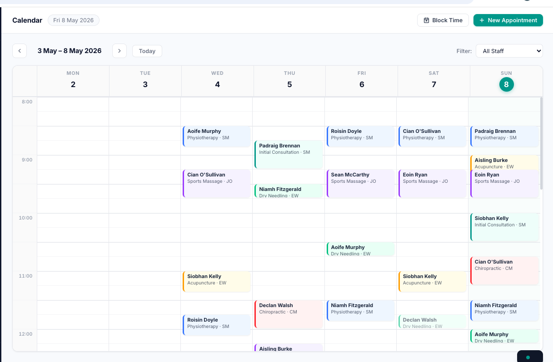Open Roisin Doyle Physiotherapy on Wednesday
The image size is (553, 362).
pyautogui.click(x=217, y=325)
